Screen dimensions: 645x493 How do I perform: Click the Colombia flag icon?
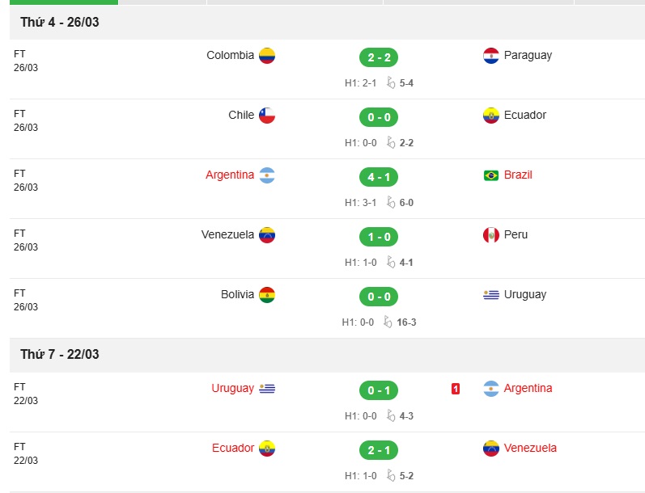pos(267,56)
